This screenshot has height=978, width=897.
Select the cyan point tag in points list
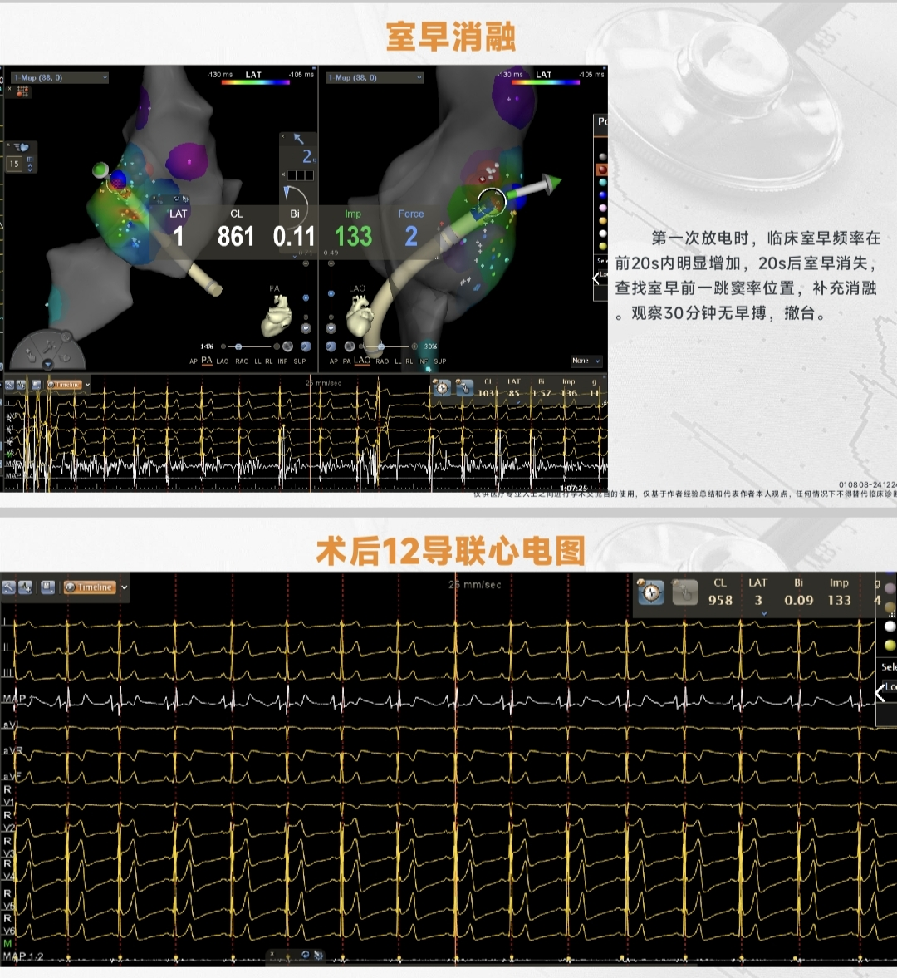[602, 182]
